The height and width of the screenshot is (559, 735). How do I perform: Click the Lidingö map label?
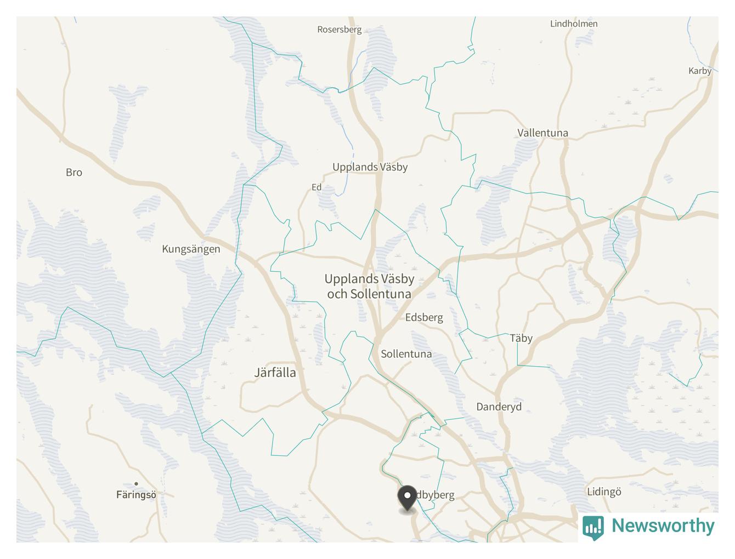pos(604,492)
